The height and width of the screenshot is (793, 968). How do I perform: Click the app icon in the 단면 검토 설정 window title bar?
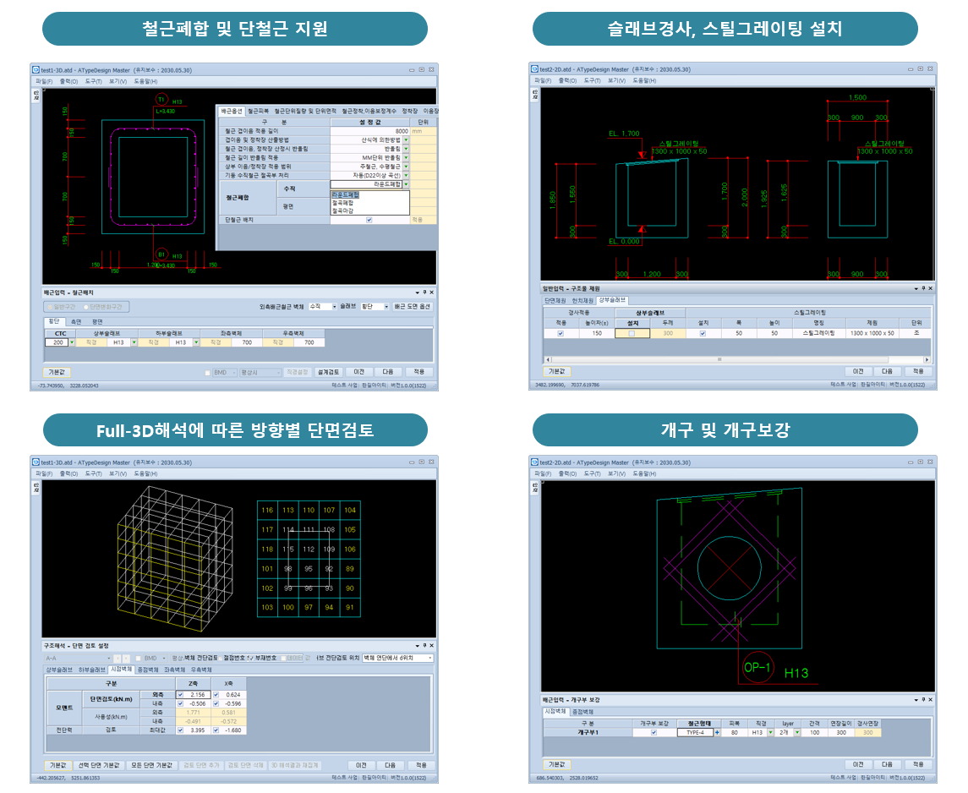coord(36,462)
